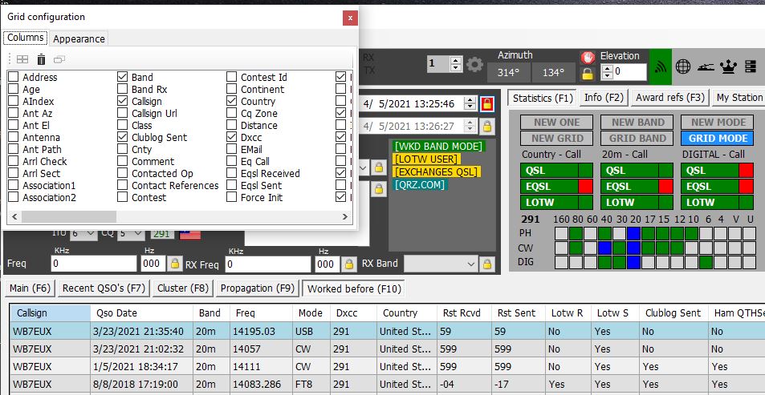The image size is (765, 395).
Task: Toggle the lock beside 13:26:27 time
Action: 486,127
